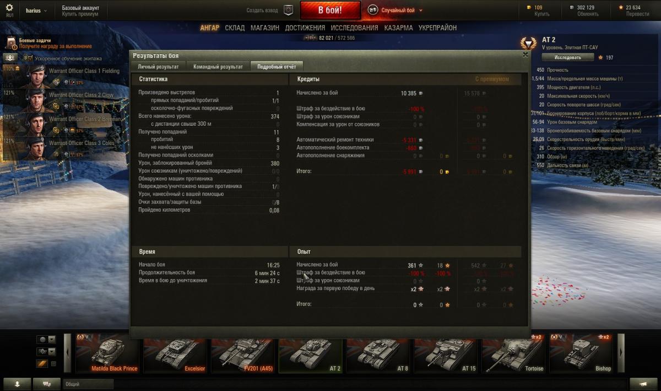Open the «АНГАР» menu tab
Viewport: 661px width, 391px height.
[209, 28]
